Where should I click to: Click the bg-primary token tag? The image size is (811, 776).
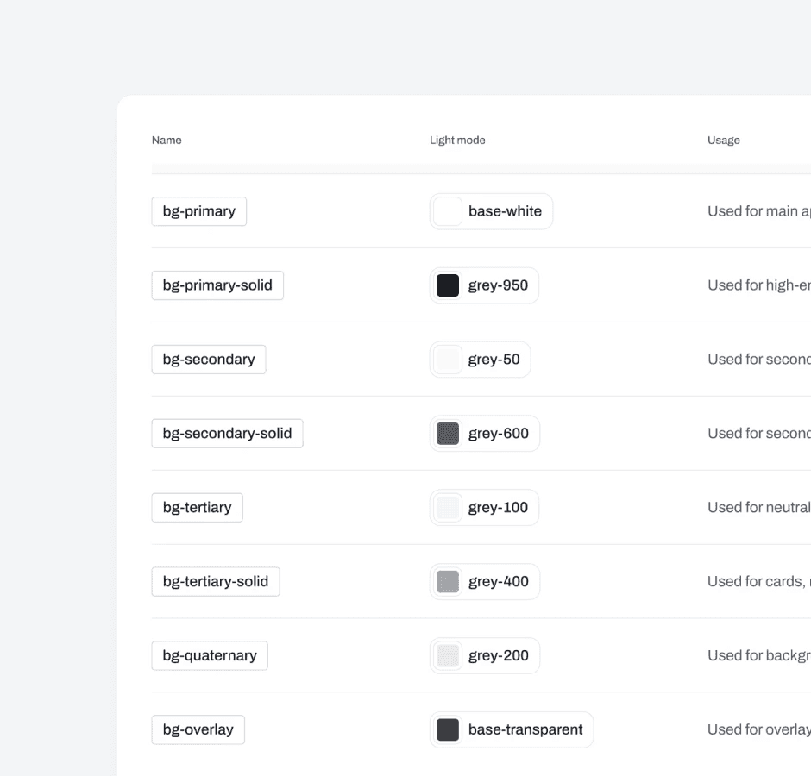coord(198,211)
